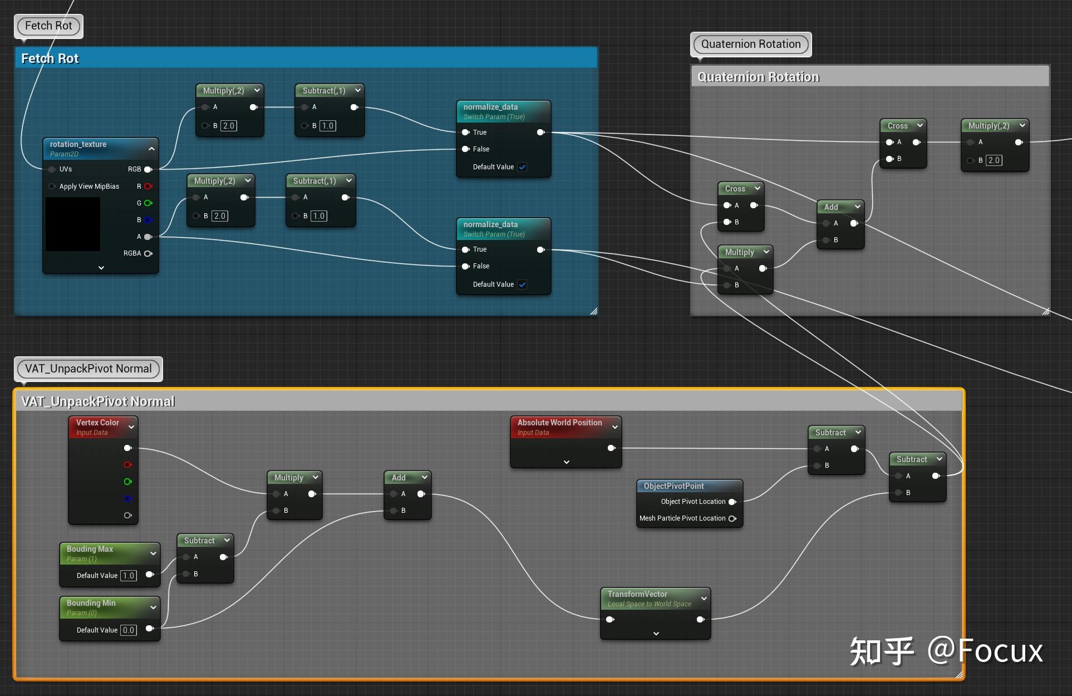
Task: Collapse the rotation_texture node with top chevron
Action: (151, 149)
